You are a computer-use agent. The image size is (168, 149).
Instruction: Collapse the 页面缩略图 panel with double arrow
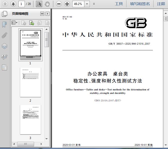(42, 14)
